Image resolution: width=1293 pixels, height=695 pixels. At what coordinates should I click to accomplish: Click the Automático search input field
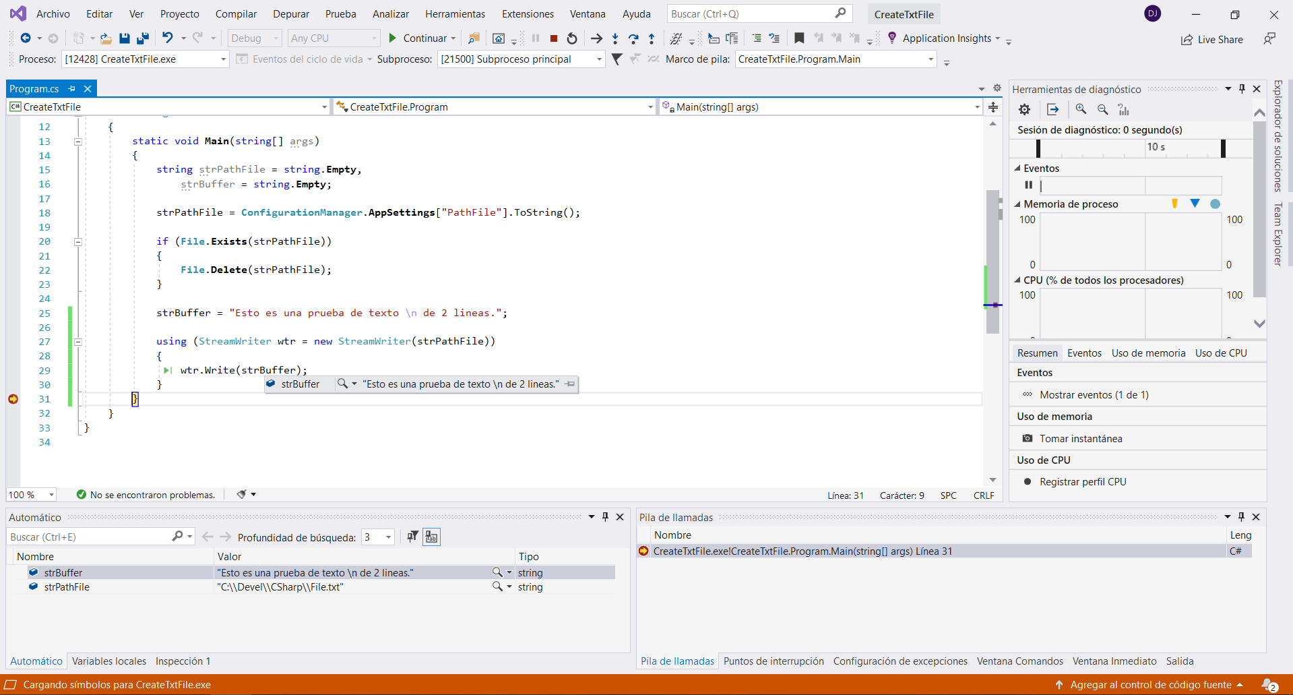click(x=88, y=537)
